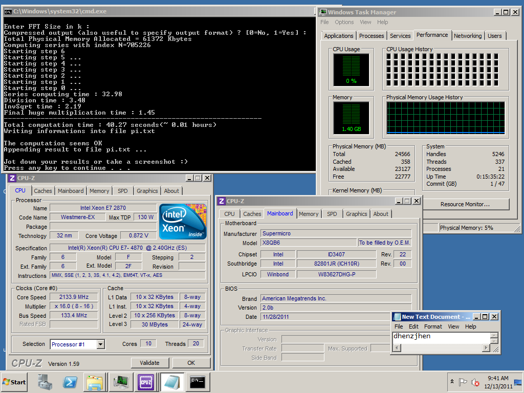Click the cmd.exe title bar icon

8,11
